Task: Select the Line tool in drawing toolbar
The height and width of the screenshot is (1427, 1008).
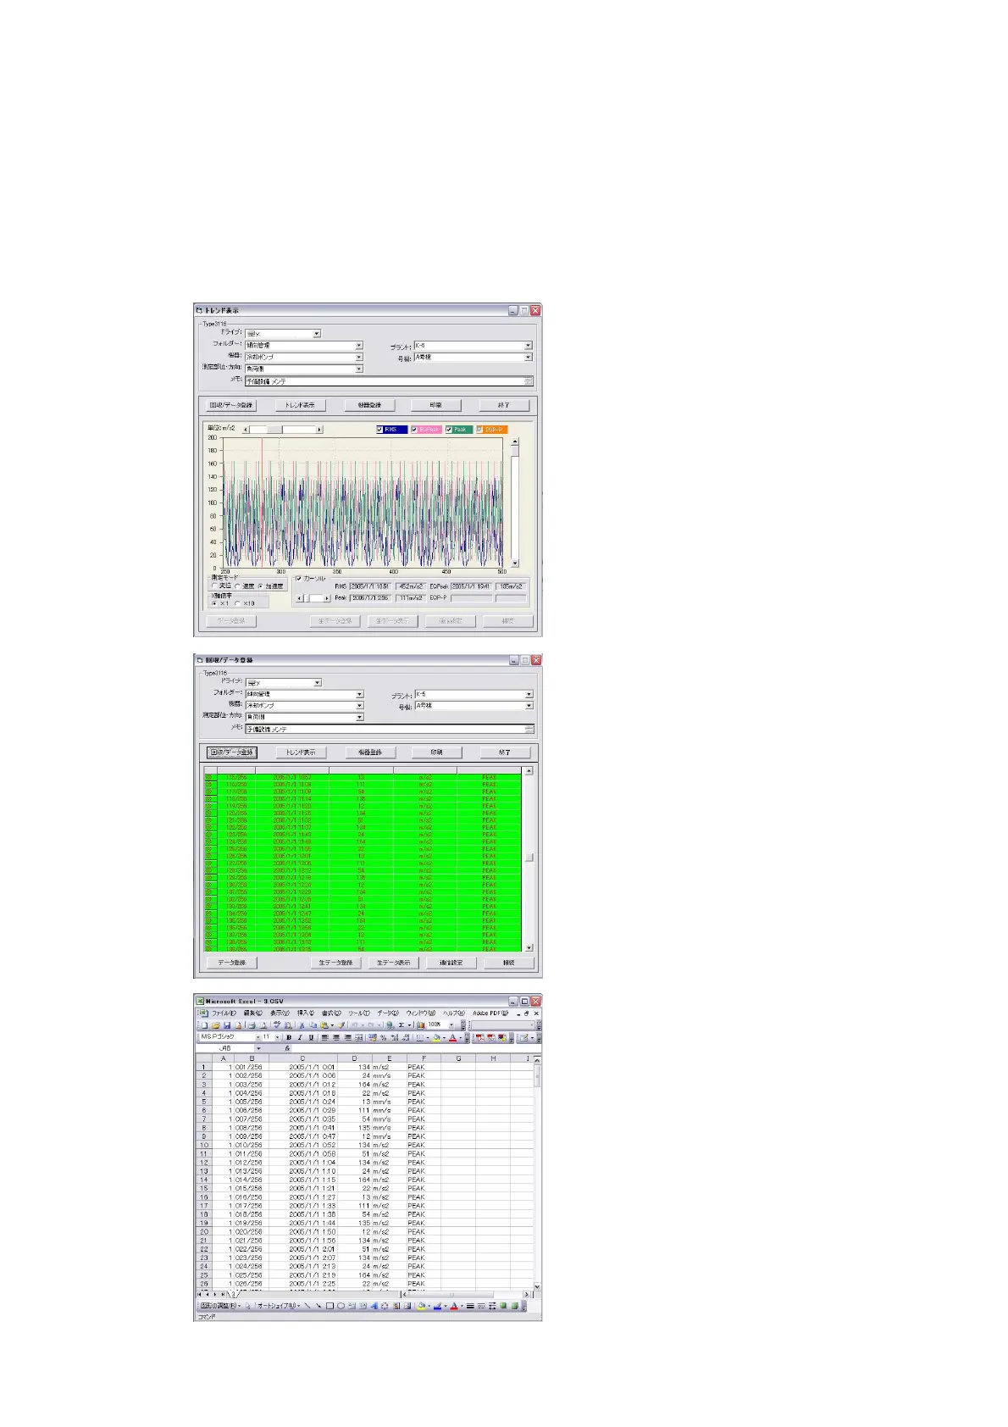Action: click(307, 1306)
